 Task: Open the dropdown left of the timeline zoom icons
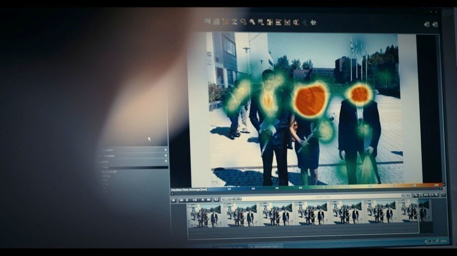click(406, 195)
